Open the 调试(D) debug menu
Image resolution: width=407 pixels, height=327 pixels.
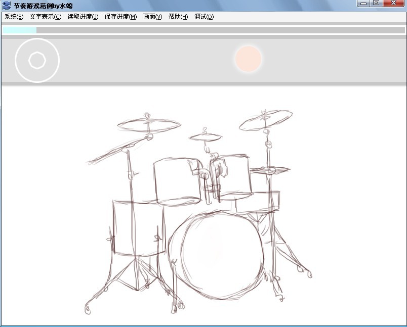(x=203, y=17)
